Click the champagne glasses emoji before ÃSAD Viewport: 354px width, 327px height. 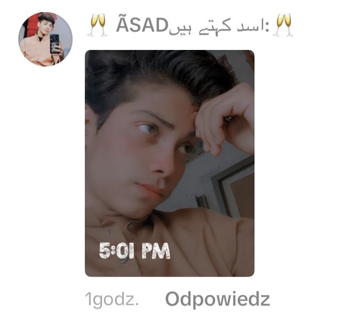[97, 25]
